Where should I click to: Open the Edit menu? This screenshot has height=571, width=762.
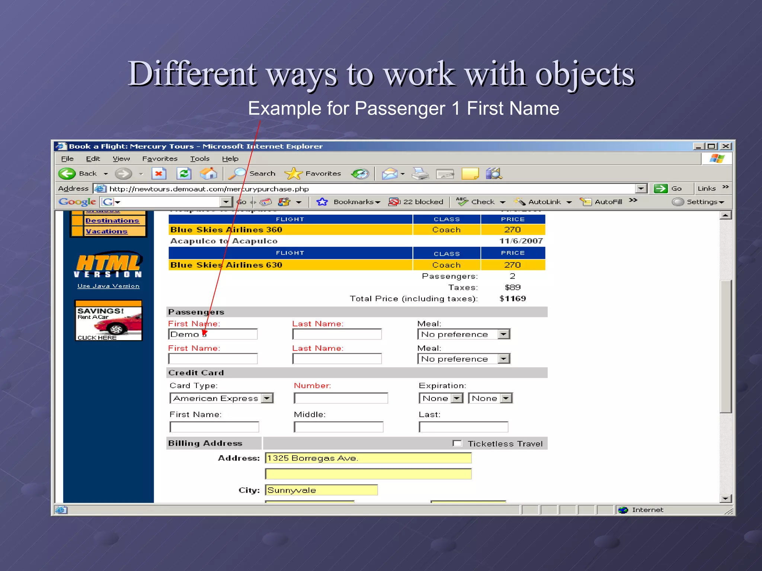(93, 159)
